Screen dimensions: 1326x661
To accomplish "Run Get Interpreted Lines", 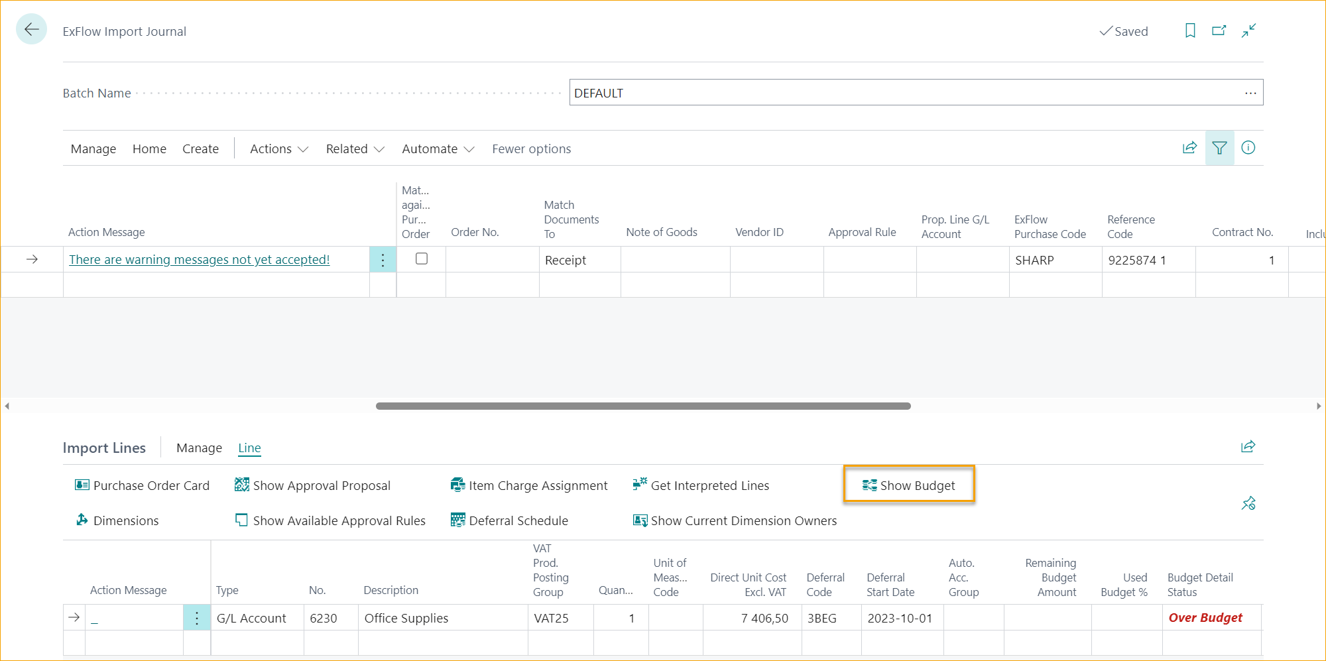I will click(x=709, y=485).
